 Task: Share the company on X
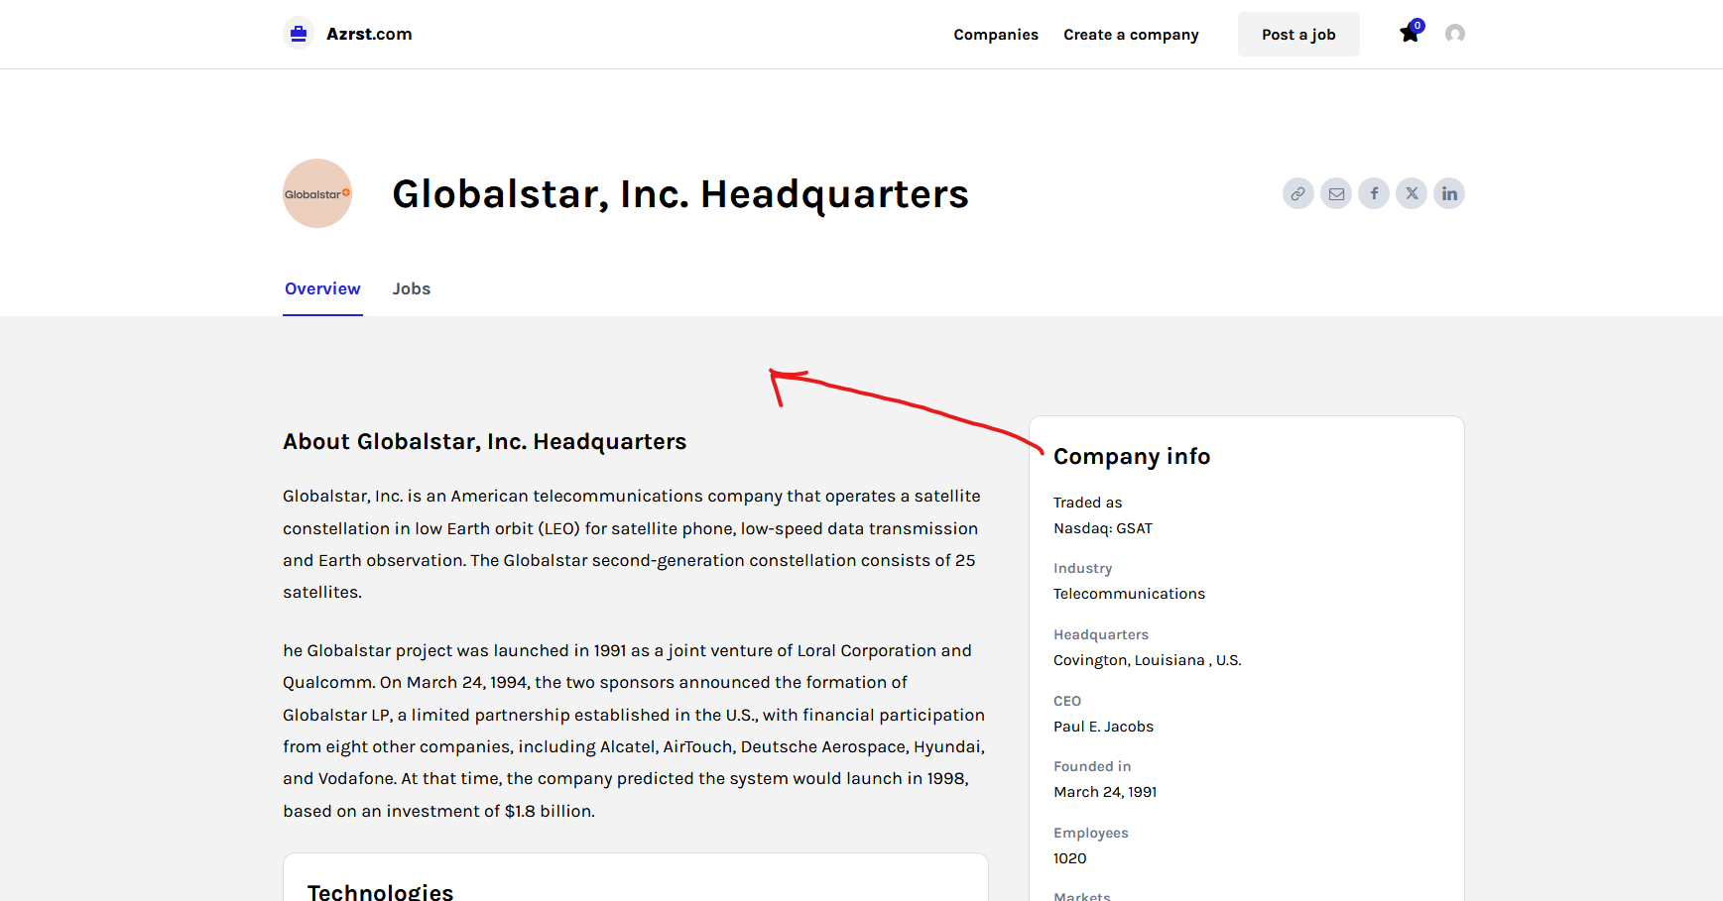coord(1412,193)
